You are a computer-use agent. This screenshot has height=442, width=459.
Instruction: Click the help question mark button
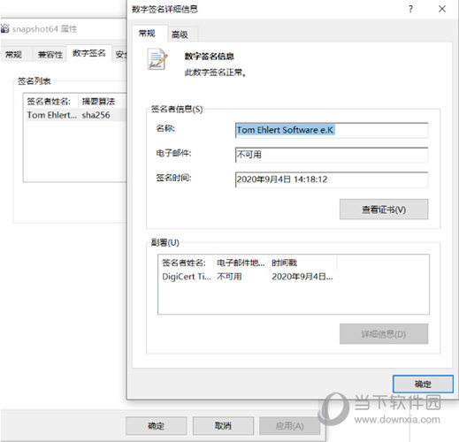click(410, 9)
